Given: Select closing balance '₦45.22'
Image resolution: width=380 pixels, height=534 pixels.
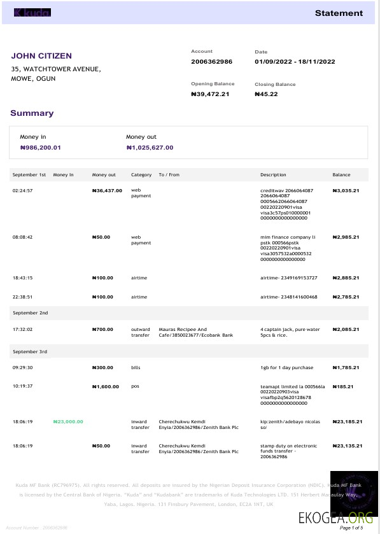Looking at the screenshot, I should [x=266, y=94].
